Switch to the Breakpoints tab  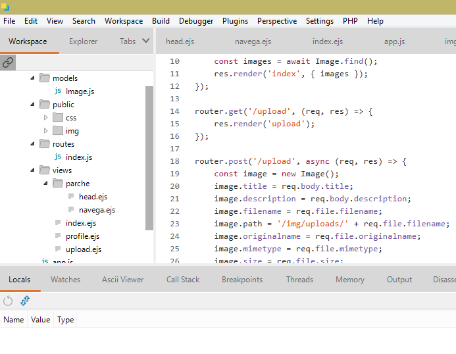coord(241,280)
